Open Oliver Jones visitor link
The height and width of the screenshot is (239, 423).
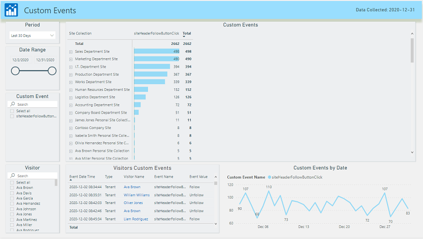[x=133, y=203]
